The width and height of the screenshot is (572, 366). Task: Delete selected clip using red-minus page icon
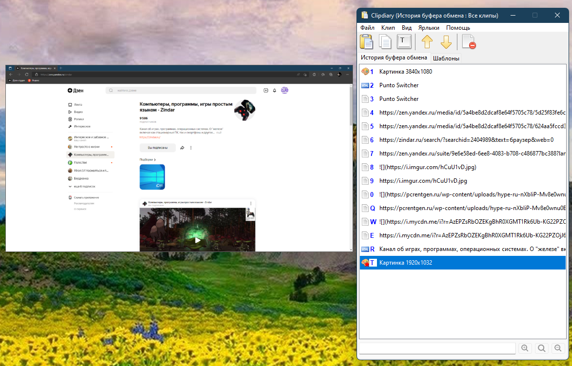pos(469,42)
